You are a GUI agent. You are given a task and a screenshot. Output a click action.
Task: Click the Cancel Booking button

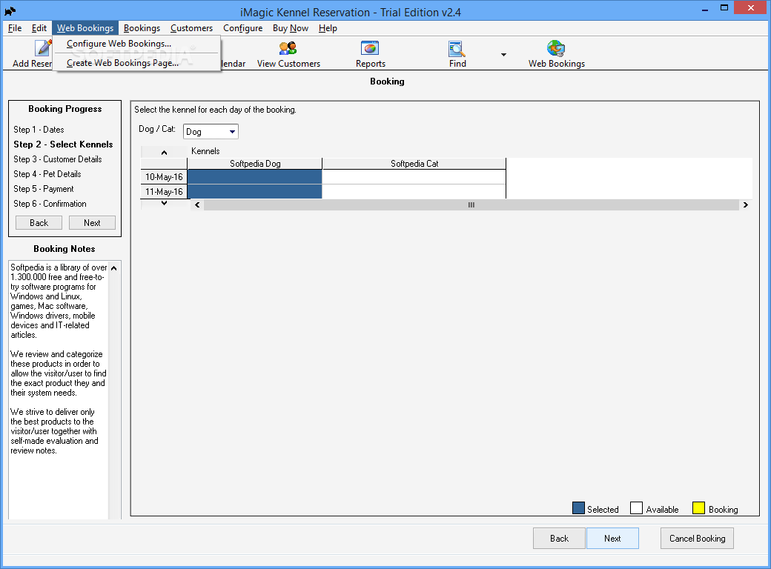click(698, 539)
